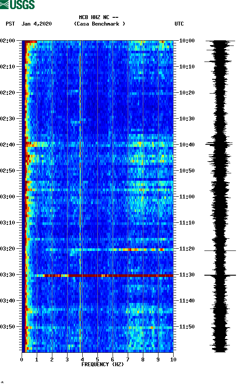Click the frequency axis tick '7'
Screen dimensions: 239x387
tap(128, 360)
